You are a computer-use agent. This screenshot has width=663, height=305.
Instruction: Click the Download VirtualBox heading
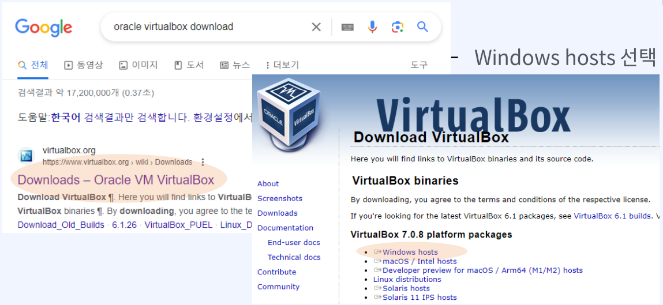pos(431,137)
